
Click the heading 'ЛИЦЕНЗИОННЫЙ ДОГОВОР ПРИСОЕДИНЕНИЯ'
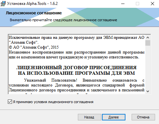click(x=76, y=68)
